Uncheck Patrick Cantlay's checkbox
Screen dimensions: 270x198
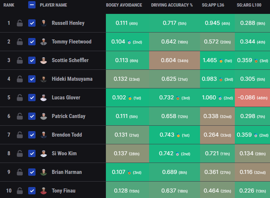(x=32, y=116)
